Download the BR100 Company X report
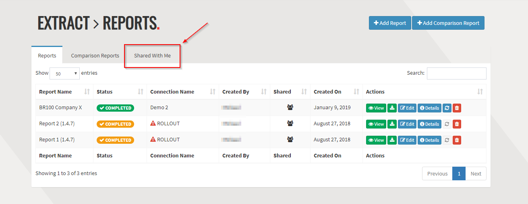Image resolution: width=528 pixels, height=204 pixels. click(392, 108)
